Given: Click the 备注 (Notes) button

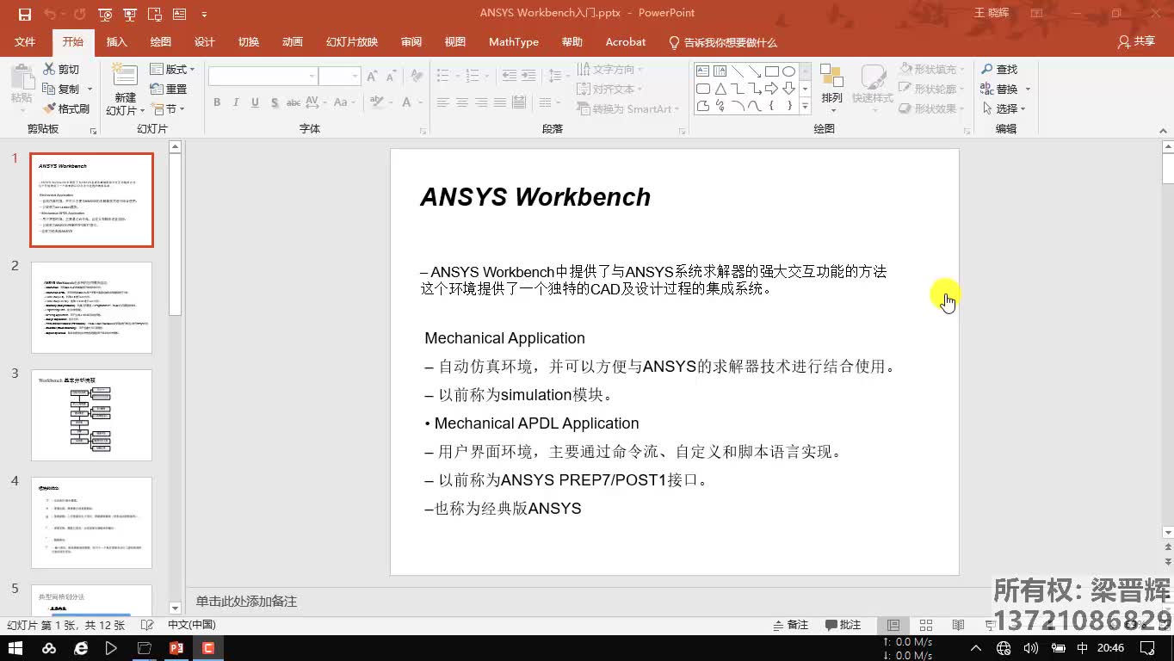Looking at the screenshot, I should pyautogui.click(x=790, y=625).
